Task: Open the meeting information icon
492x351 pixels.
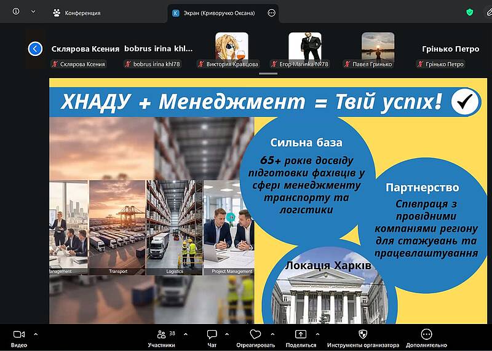Action: coord(16,12)
